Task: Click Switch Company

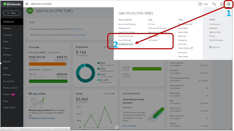Action: (x=216, y=40)
